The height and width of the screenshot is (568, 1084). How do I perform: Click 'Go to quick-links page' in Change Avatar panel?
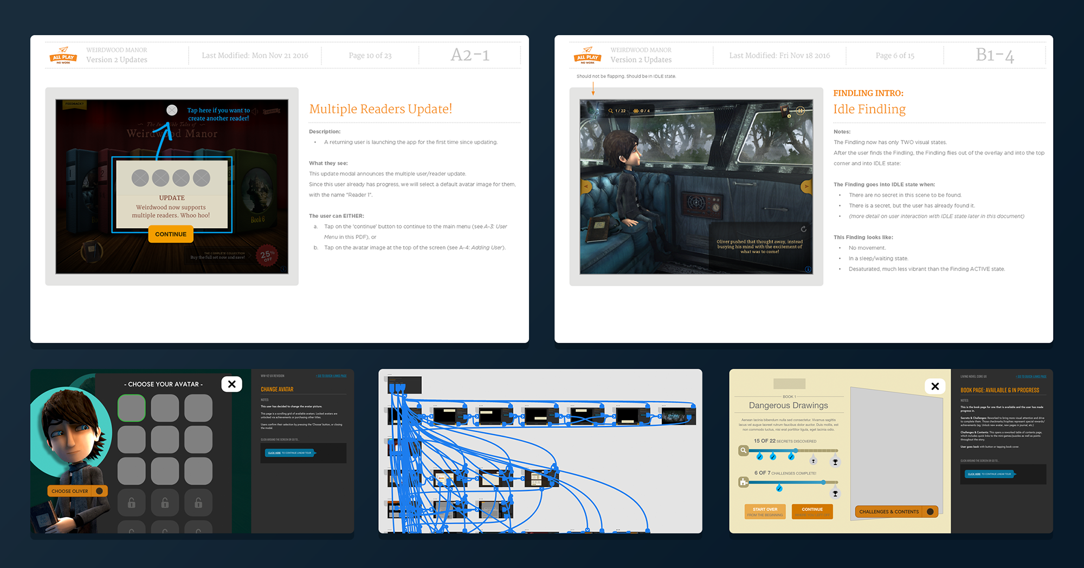click(x=331, y=376)
